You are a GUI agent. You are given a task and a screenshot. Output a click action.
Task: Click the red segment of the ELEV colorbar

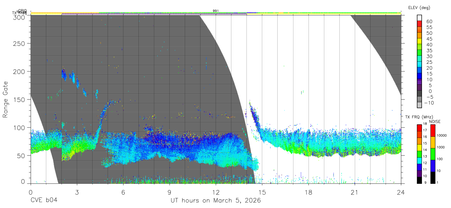click(x=419, y=23)
